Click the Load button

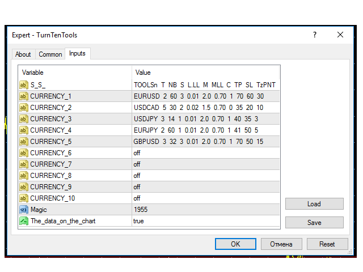[x=314, y=204]
